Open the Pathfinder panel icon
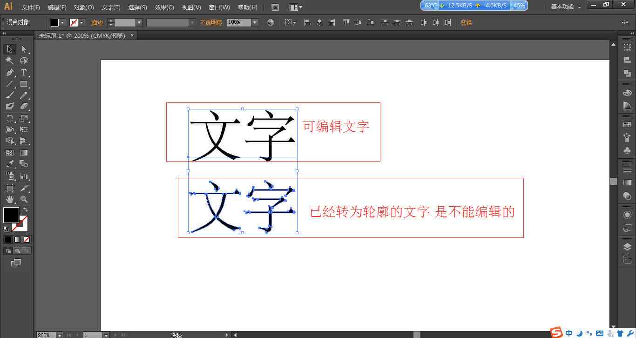 [x=627, y=73]
